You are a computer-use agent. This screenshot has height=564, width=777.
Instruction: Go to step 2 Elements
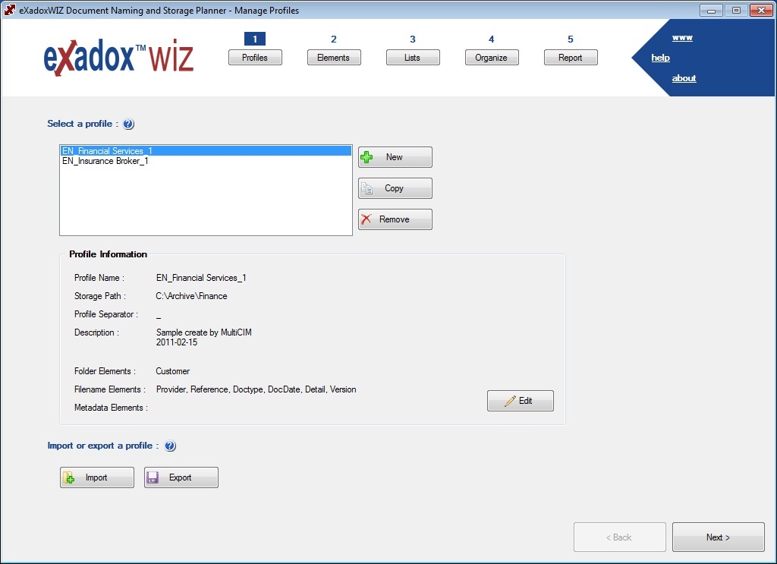pyautogui.click(x=334, y=58)
